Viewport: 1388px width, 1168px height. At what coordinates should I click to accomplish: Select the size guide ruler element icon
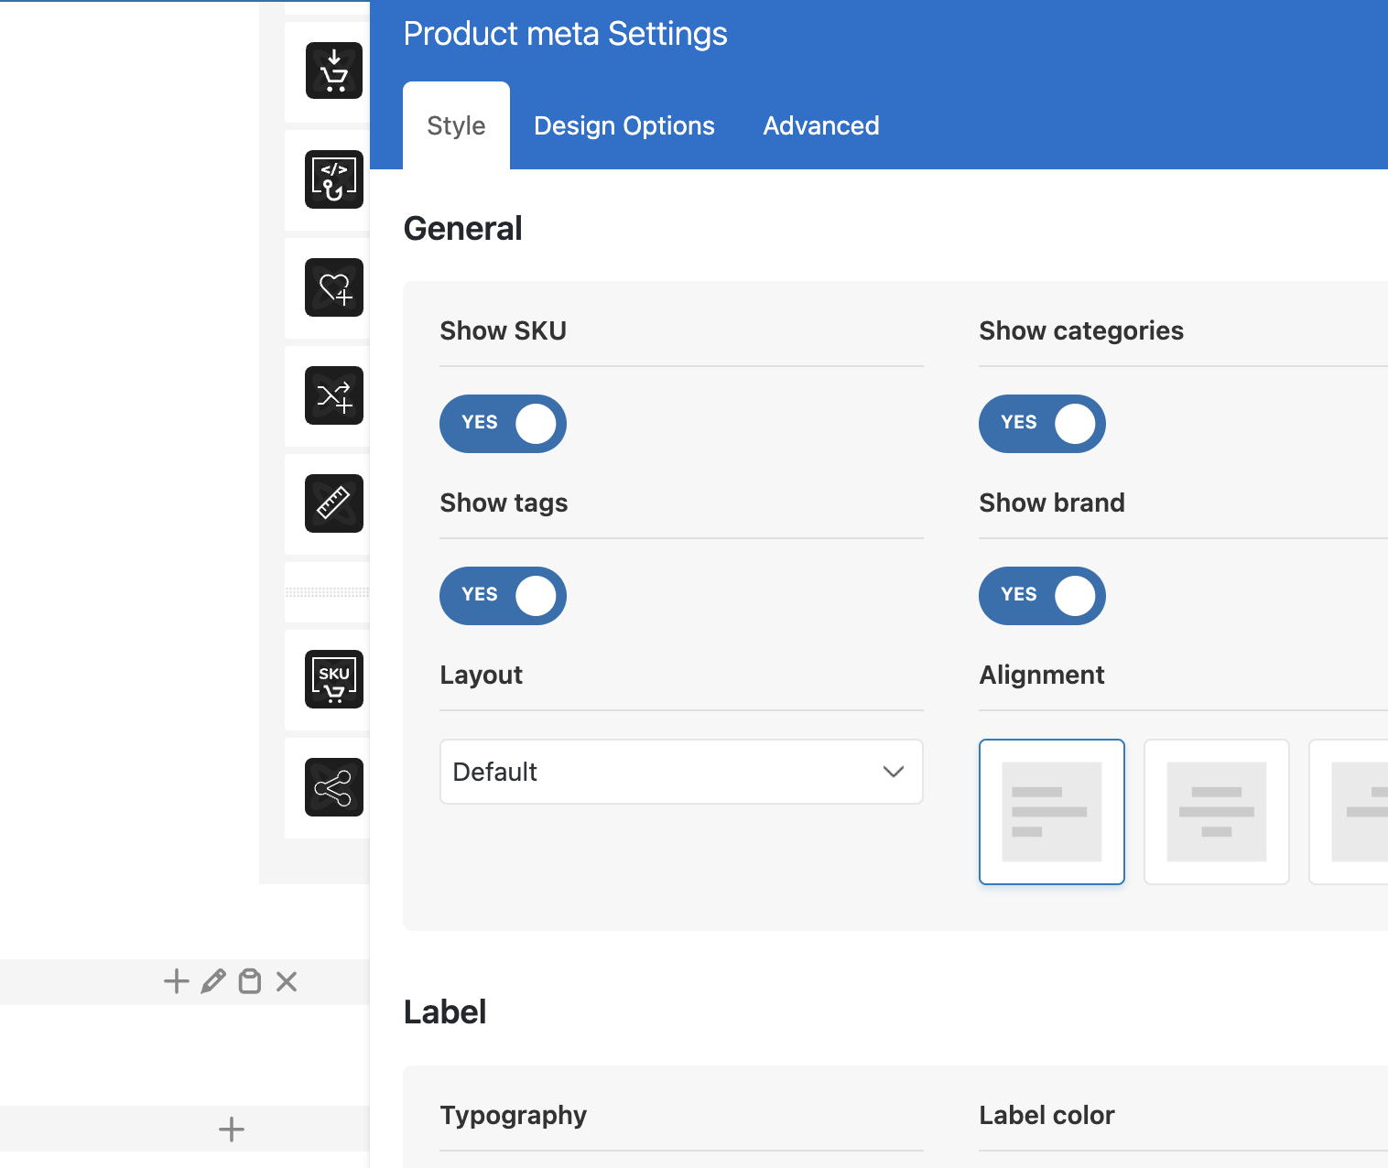[x=334, y=503]
